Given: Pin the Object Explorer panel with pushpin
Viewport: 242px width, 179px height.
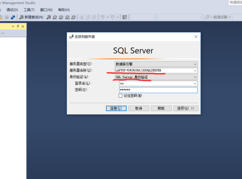Looking at the screenshot, I should point(18,26).
